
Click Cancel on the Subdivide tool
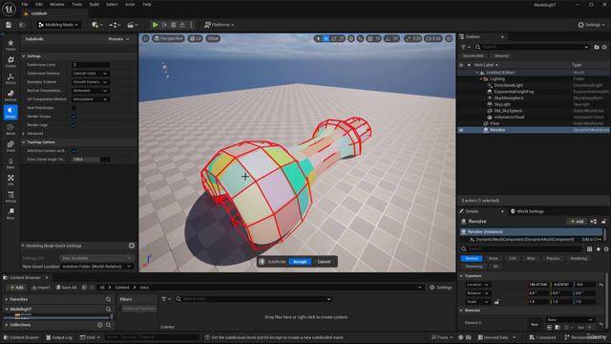point(324,262)
